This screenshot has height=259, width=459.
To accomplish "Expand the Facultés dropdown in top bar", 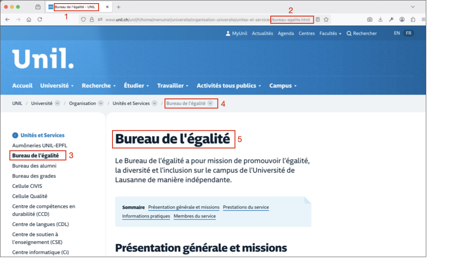I will coord(330,34).
